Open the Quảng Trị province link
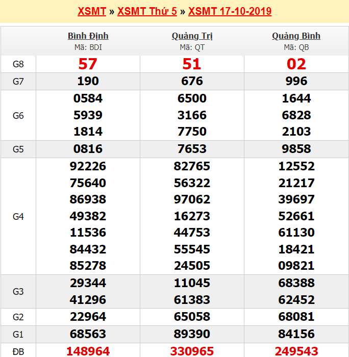349x357 pixels. 192,36
